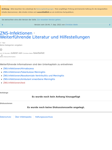Click the 'vor 15 Stunden' timestamp

5,53
